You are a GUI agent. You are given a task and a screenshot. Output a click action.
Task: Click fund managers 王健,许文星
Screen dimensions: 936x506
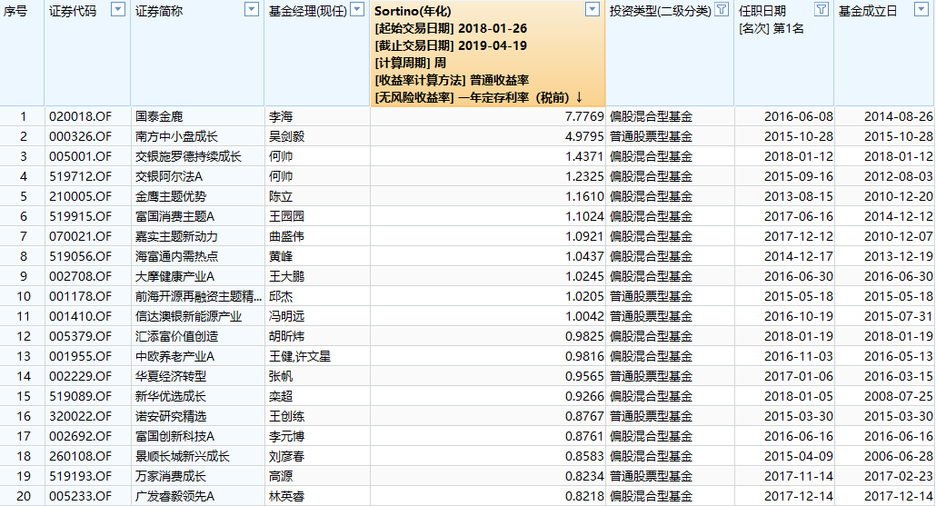[x=300, y=356]
